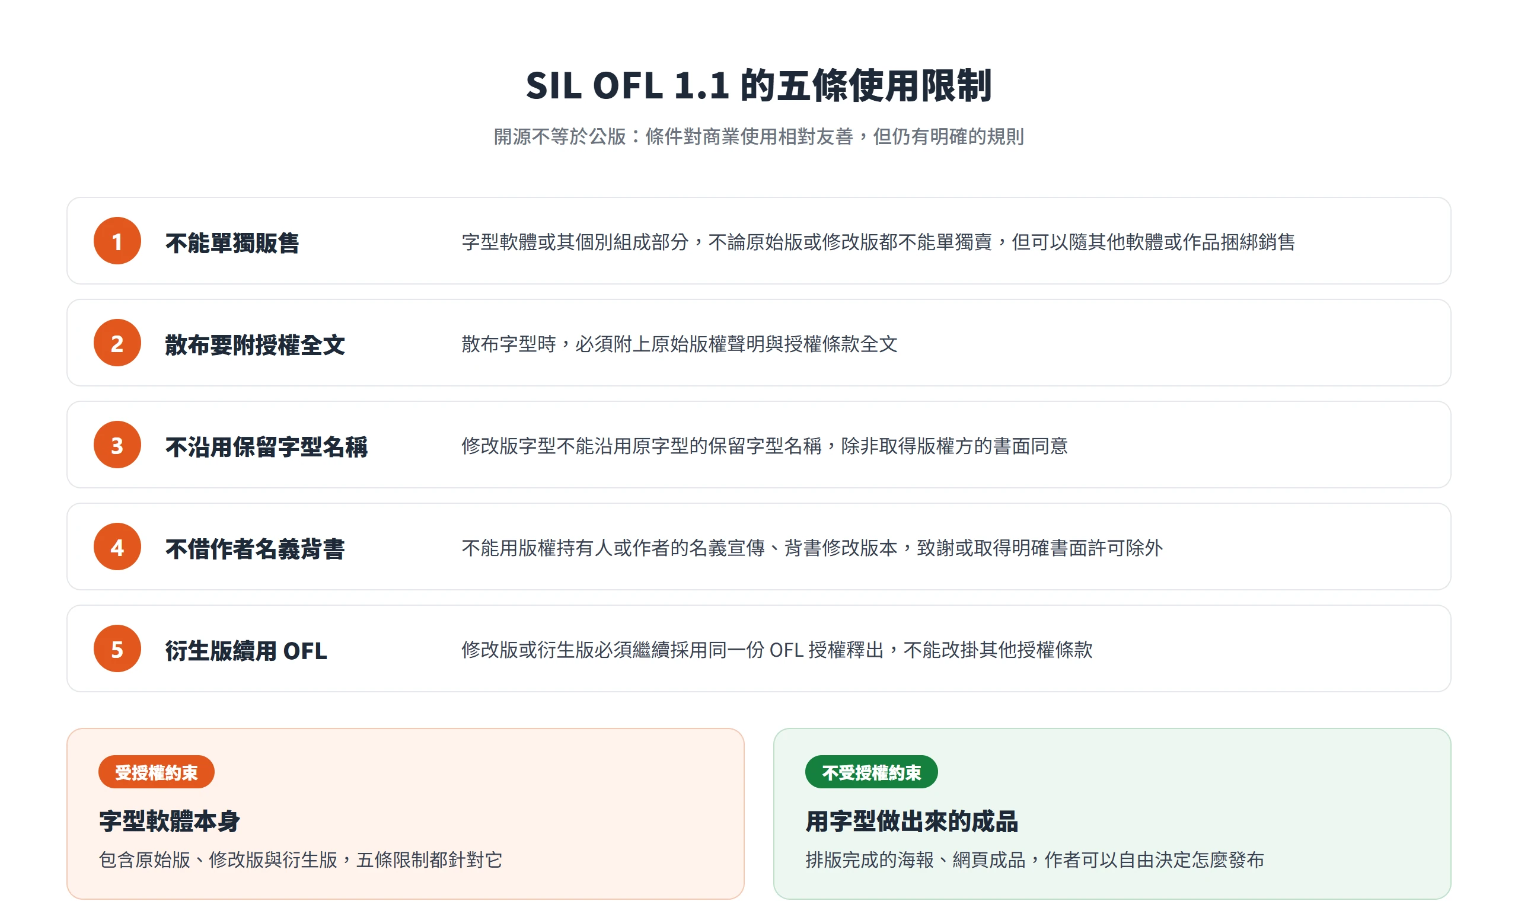Click the text 包含原始版、修改版與衍生版
The image size is (1518, 914).
click(x=218, y=860)
